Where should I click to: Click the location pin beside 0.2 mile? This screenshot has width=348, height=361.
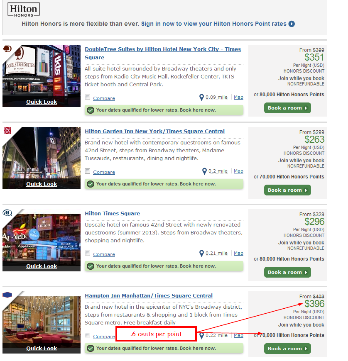[x=204, y=171]
